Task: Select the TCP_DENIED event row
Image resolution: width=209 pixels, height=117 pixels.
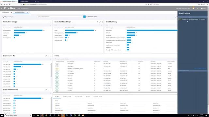Action: click(x=116, y=73)
